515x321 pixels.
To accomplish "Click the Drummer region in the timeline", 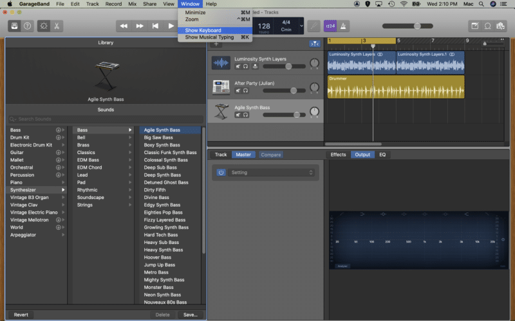I will (396, 87).
